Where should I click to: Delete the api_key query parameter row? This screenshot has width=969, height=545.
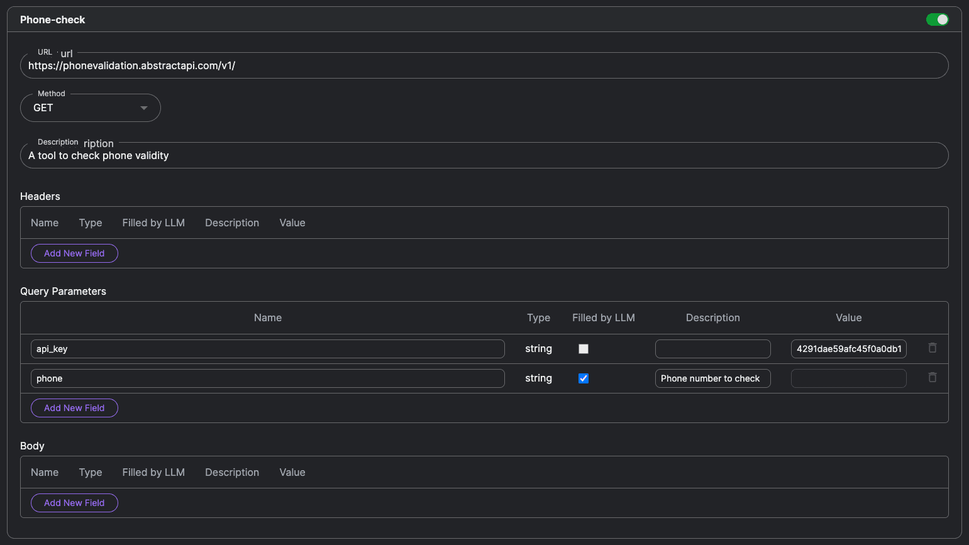pyautogui.click(x=933, y=348)
